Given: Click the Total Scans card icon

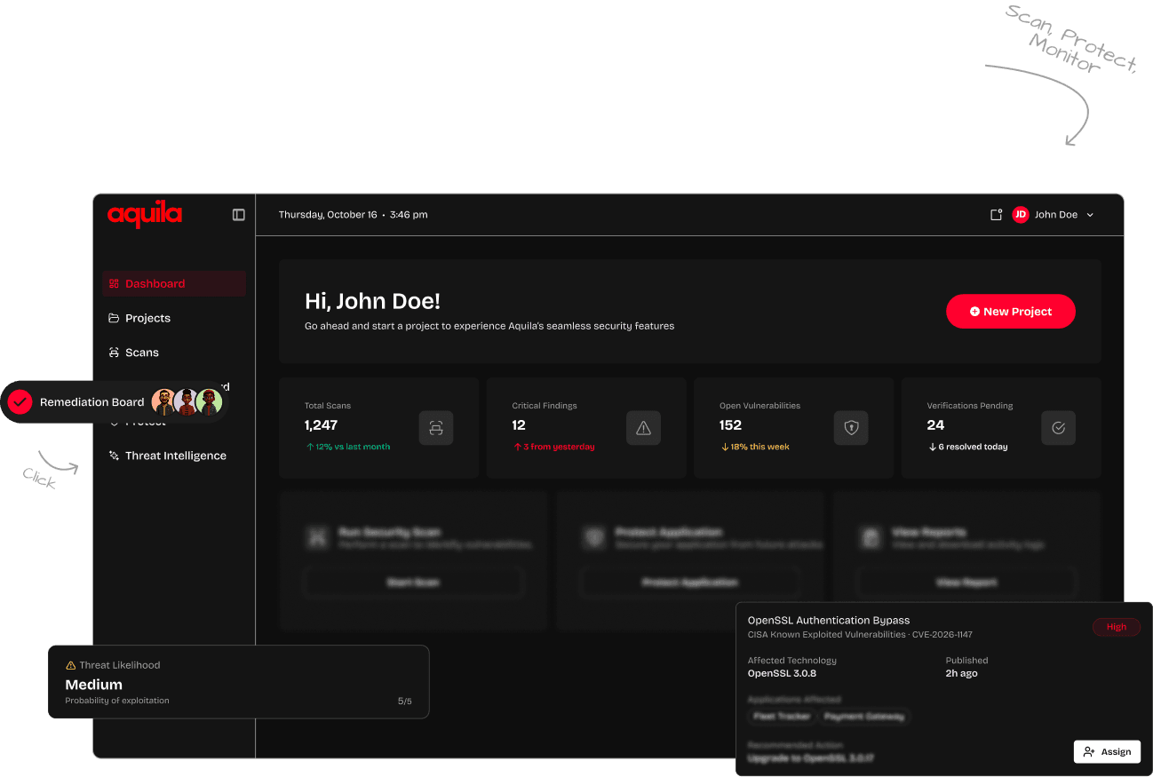Looking at the screenshot, I should click(x=436, y=428).
